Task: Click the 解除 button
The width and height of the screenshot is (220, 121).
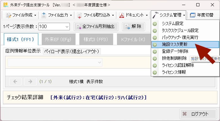Action: pos(133,27)
